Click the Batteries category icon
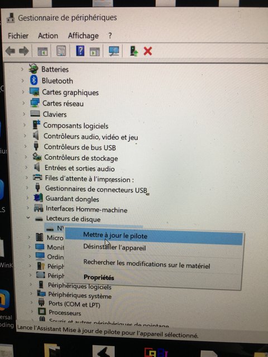 point(33,69)
